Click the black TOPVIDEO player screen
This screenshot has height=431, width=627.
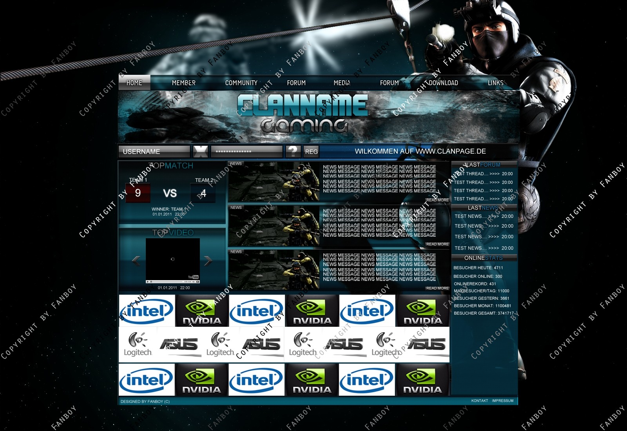click(173, 259)
